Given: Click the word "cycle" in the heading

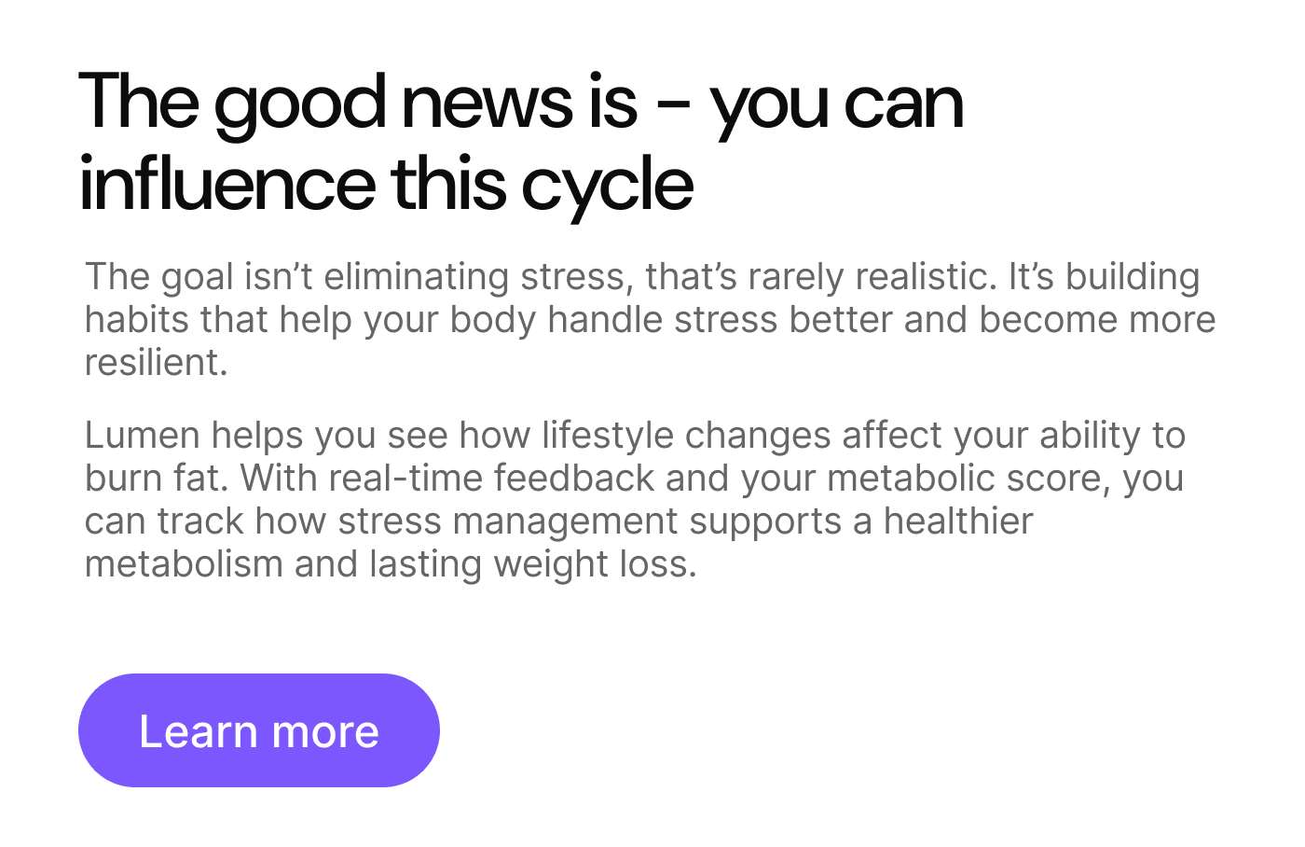Looking at the screenshot, I should [607, 184].
